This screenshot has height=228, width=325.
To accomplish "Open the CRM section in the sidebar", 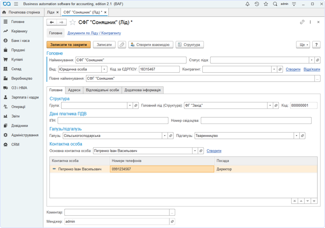I will (15, 145).
